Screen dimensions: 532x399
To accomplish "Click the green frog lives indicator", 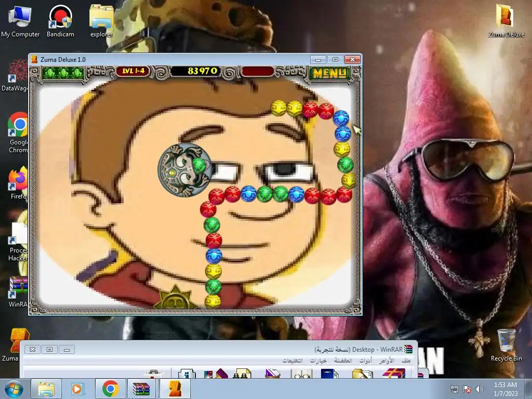I will (x=63, y=73).
